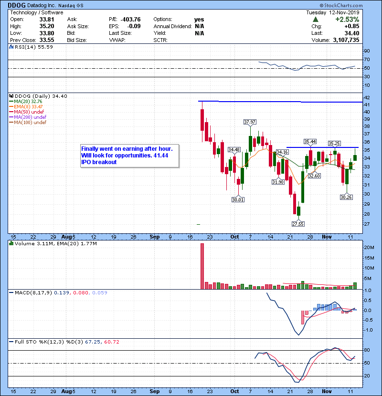The width and height of the screenshot is (382, 396).
Task: Click the High value 35.20
Action: tap(47, 26)
